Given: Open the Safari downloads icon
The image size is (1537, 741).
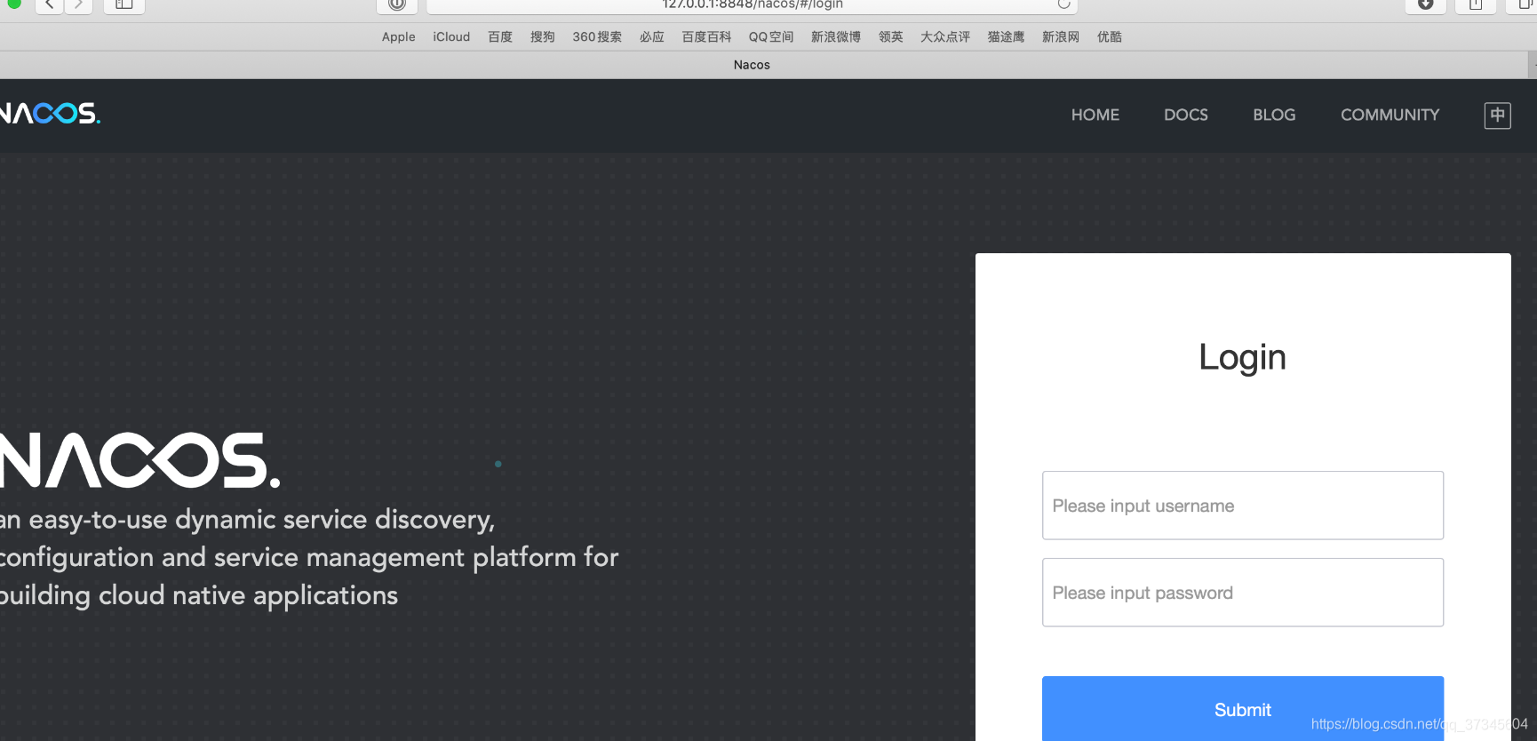Looking at the screenshot, I should [1426, 4].
